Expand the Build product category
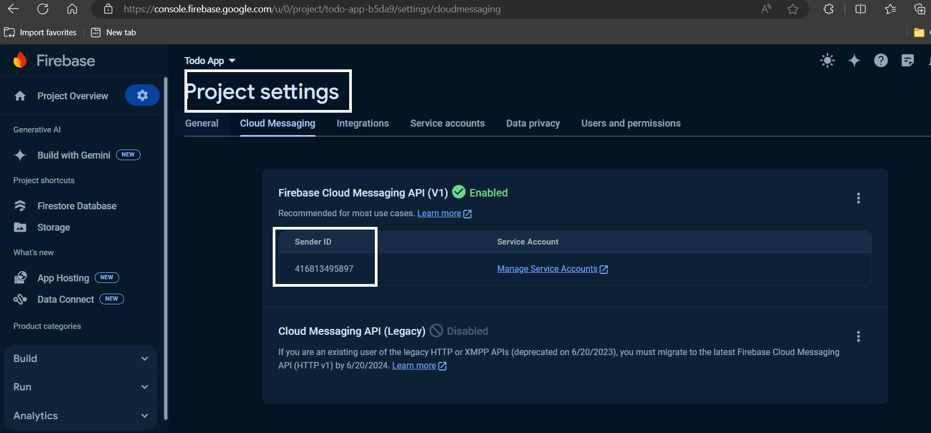This screenshot has height=433, width=931. coord(80,359)
